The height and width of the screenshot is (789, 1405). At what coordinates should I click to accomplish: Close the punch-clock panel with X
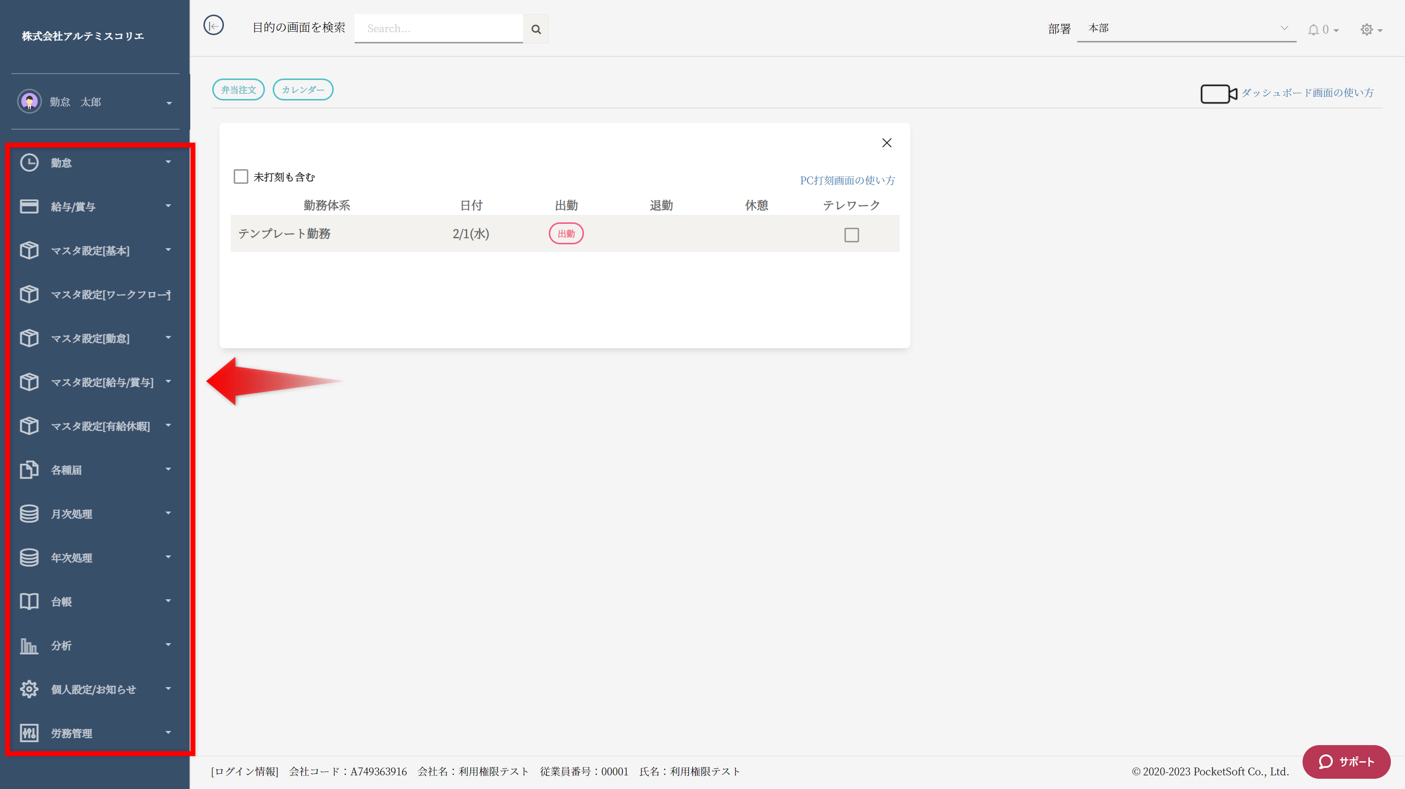887,143
